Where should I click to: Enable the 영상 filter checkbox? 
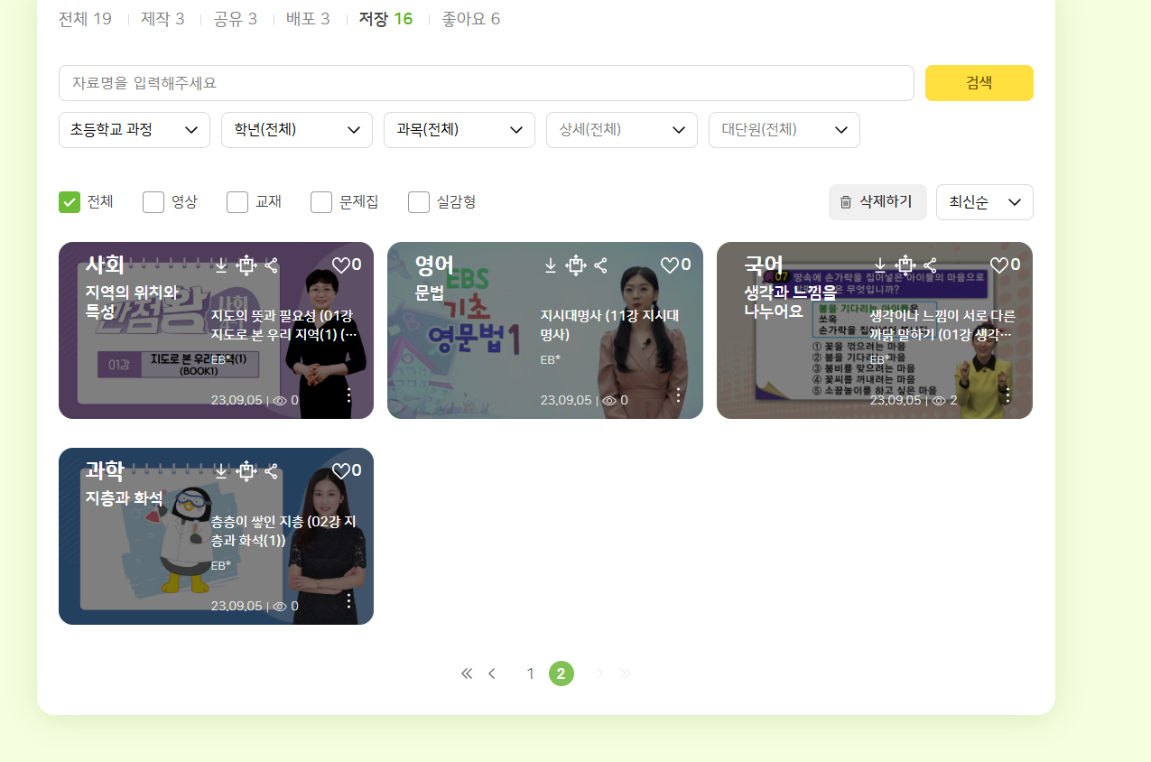point(153,202)
